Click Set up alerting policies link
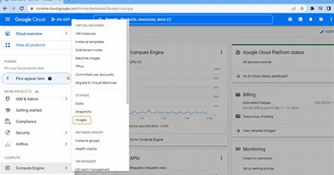334x175 pixels. 258,168
